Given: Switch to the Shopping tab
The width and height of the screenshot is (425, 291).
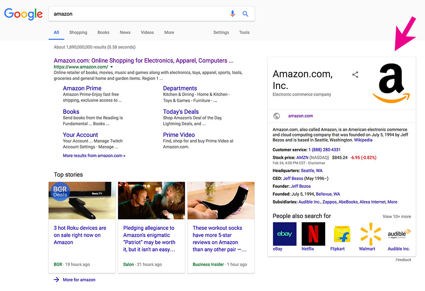Looking at the screenshot, I should pos(78,32).
